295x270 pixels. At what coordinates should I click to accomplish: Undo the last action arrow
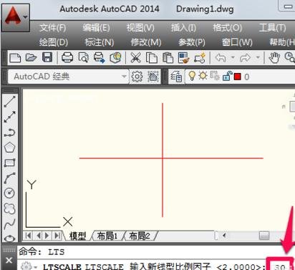[221, 58]
